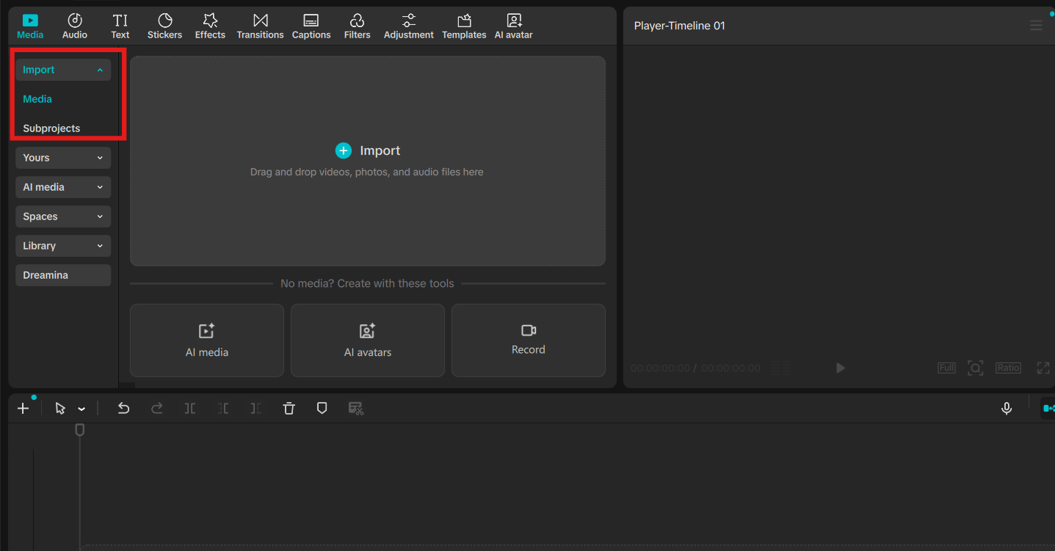Click the scissors card icon in timeline toolbar
1055x551 pixels.
[x=356, y=409]
